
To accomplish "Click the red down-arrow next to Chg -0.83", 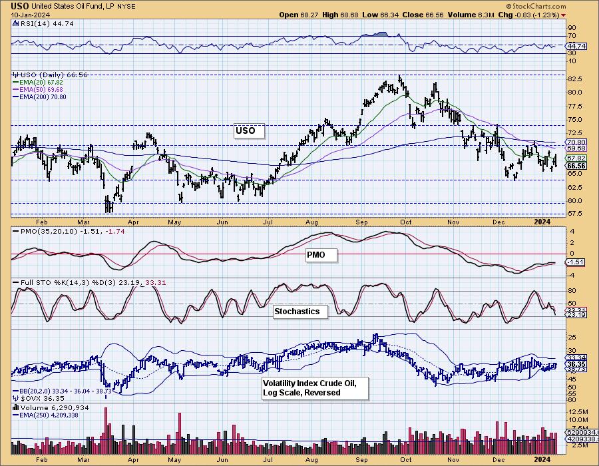I will coord(564,15).
